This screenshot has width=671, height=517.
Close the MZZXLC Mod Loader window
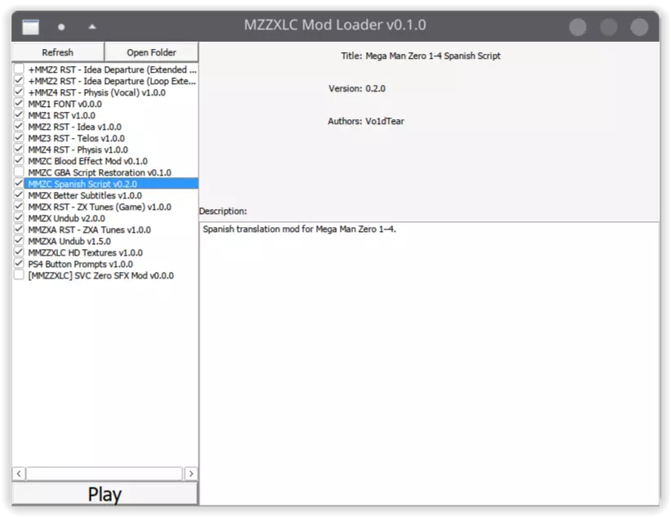pos(639,27)
